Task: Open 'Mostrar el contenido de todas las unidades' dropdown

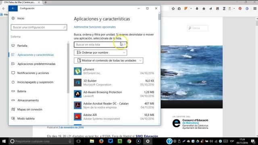Action: tap(108, 60)
